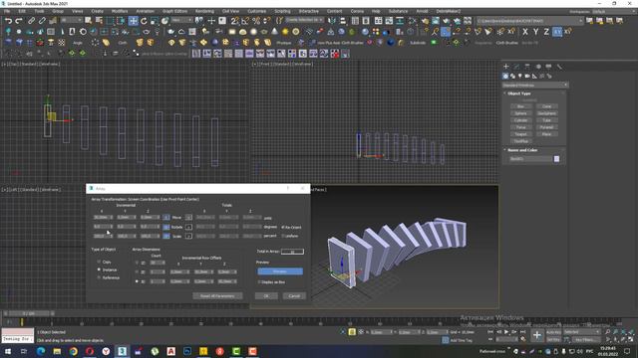Image resolution: width=638 pixels, height=358 pixels.
Task: Open the Standard Primitives dropdown
Action: tap(535, 86)
